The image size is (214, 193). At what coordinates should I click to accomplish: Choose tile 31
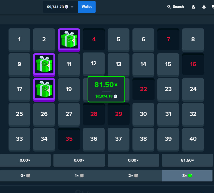[x=168, y=114]
